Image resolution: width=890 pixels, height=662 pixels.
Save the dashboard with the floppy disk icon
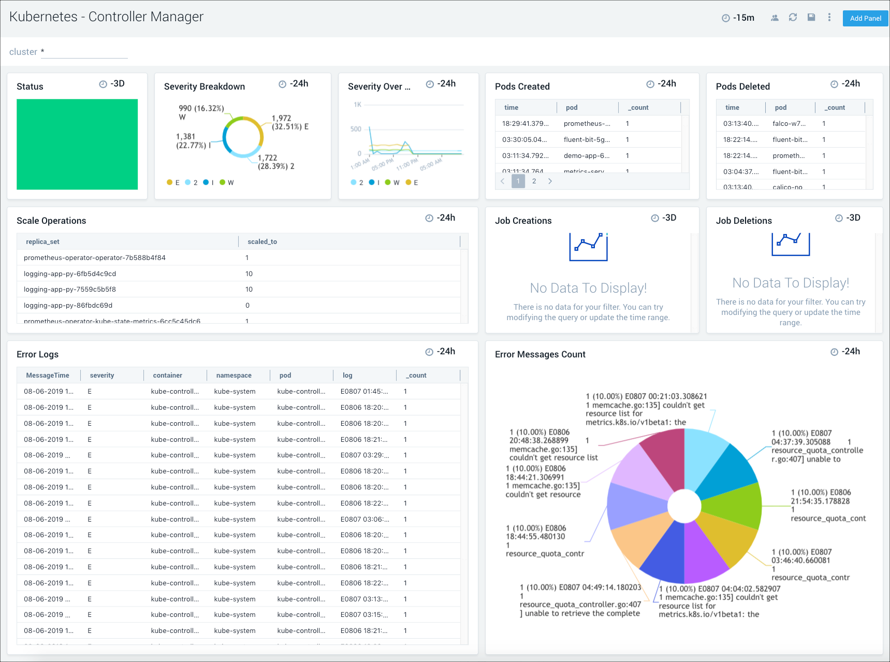[811, 17]
